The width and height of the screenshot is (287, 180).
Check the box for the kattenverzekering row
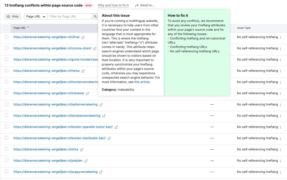point(6,104)
